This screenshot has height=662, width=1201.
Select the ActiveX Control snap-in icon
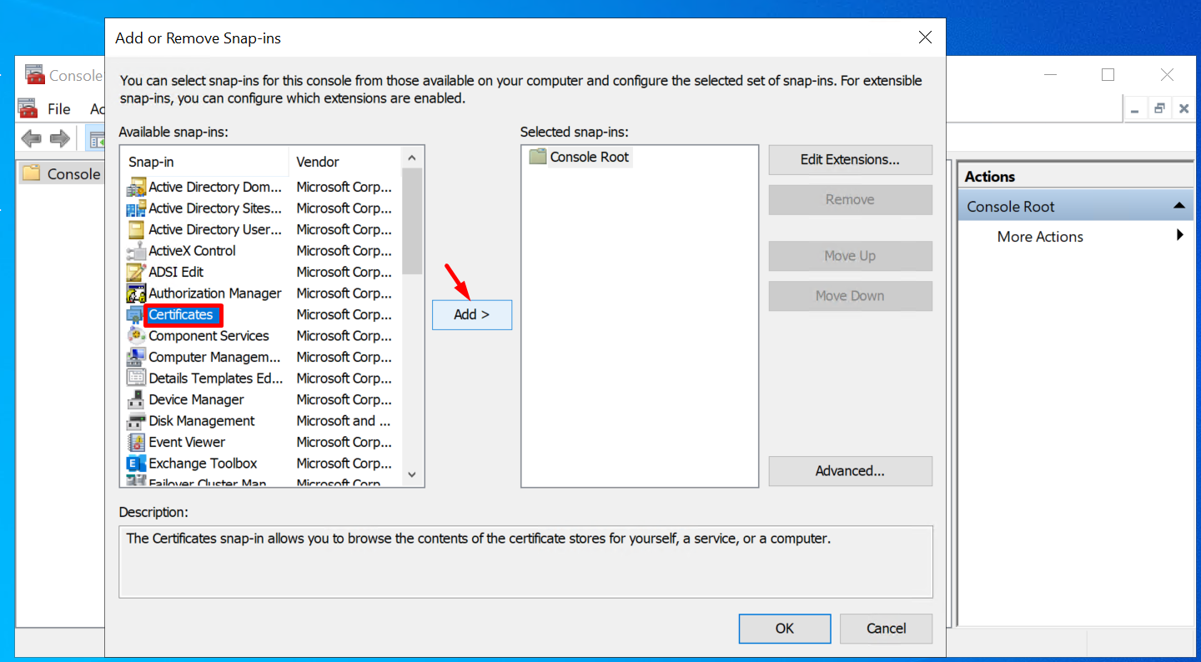(x=136, y=251)
